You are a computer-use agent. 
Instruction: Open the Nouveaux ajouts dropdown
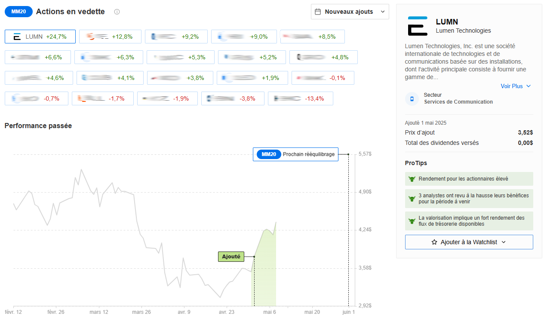tap(350, 12)
